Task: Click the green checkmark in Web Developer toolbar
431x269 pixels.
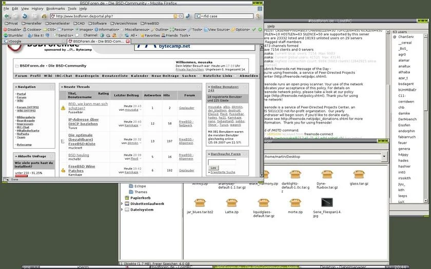Action: (x=254, y=29)
